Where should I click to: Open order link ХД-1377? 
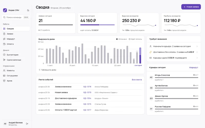click(87, 110)
